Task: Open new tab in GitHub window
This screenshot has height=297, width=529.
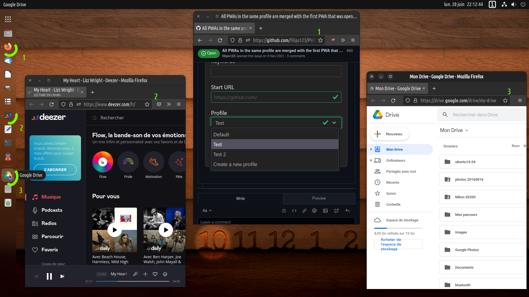Action: (261, 28)
